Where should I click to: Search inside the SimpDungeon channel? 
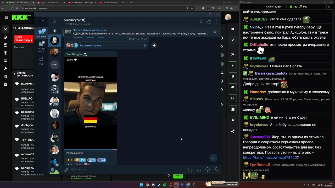(x=201, y=22)
